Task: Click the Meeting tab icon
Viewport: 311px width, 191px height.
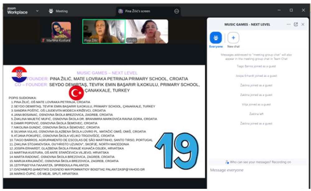Action: pos(51,11)
